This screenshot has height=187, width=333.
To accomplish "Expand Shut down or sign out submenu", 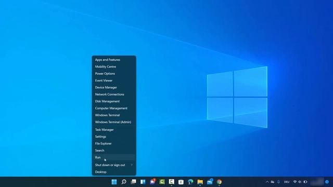I will click(x=114, y=165).
